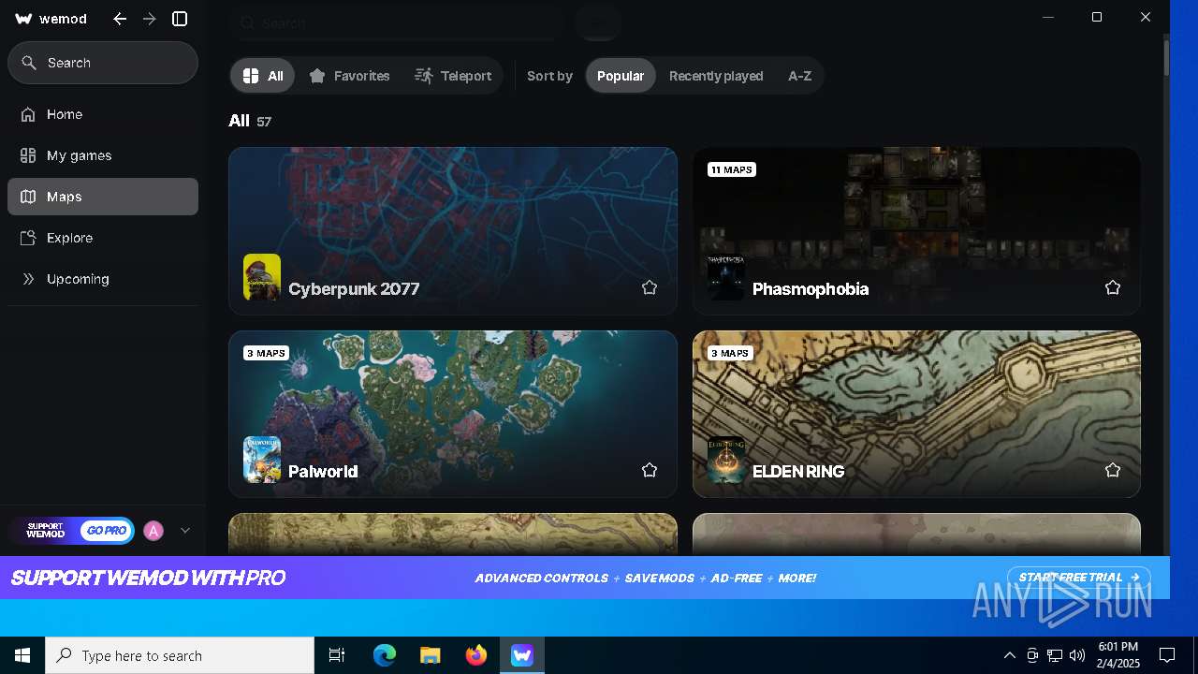
Task: Click the page vertical scrollbar
Action: (1166, 56)
